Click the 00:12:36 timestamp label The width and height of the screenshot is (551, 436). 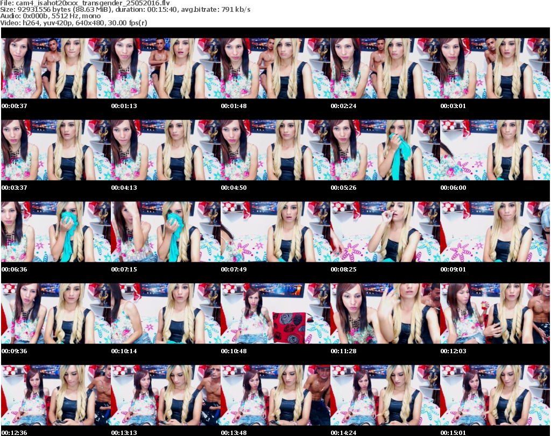point(15,433)
